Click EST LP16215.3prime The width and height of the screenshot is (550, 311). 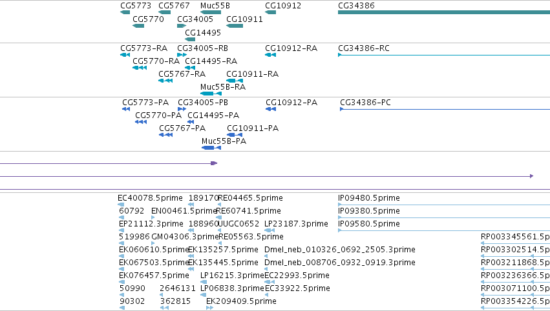point(232,276)
